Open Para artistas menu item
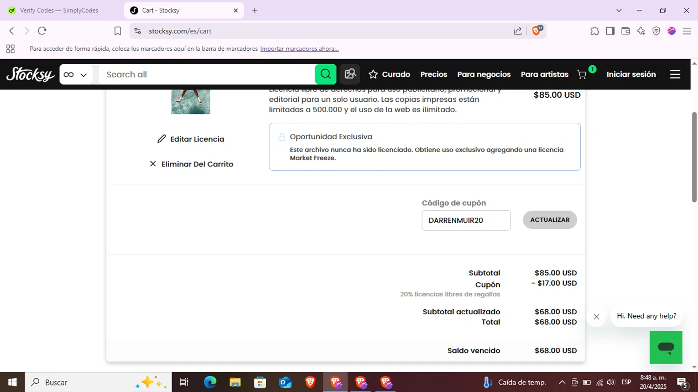Viewport: 698px width, 392px height. coord(544,74)
